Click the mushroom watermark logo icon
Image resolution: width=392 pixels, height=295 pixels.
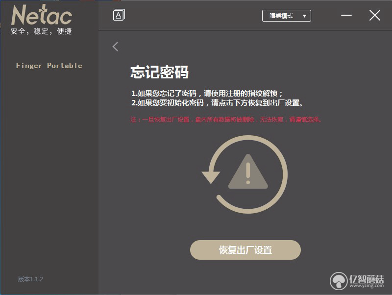[339, 281]
